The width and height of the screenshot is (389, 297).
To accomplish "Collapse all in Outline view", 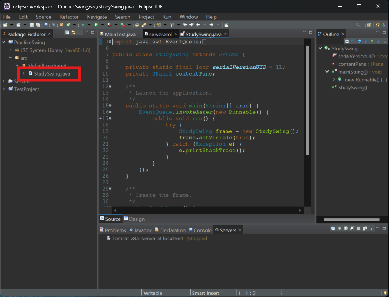I will (x=347, y=41).
